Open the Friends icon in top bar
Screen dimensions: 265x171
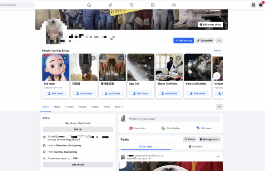click(x=110, y=5)
